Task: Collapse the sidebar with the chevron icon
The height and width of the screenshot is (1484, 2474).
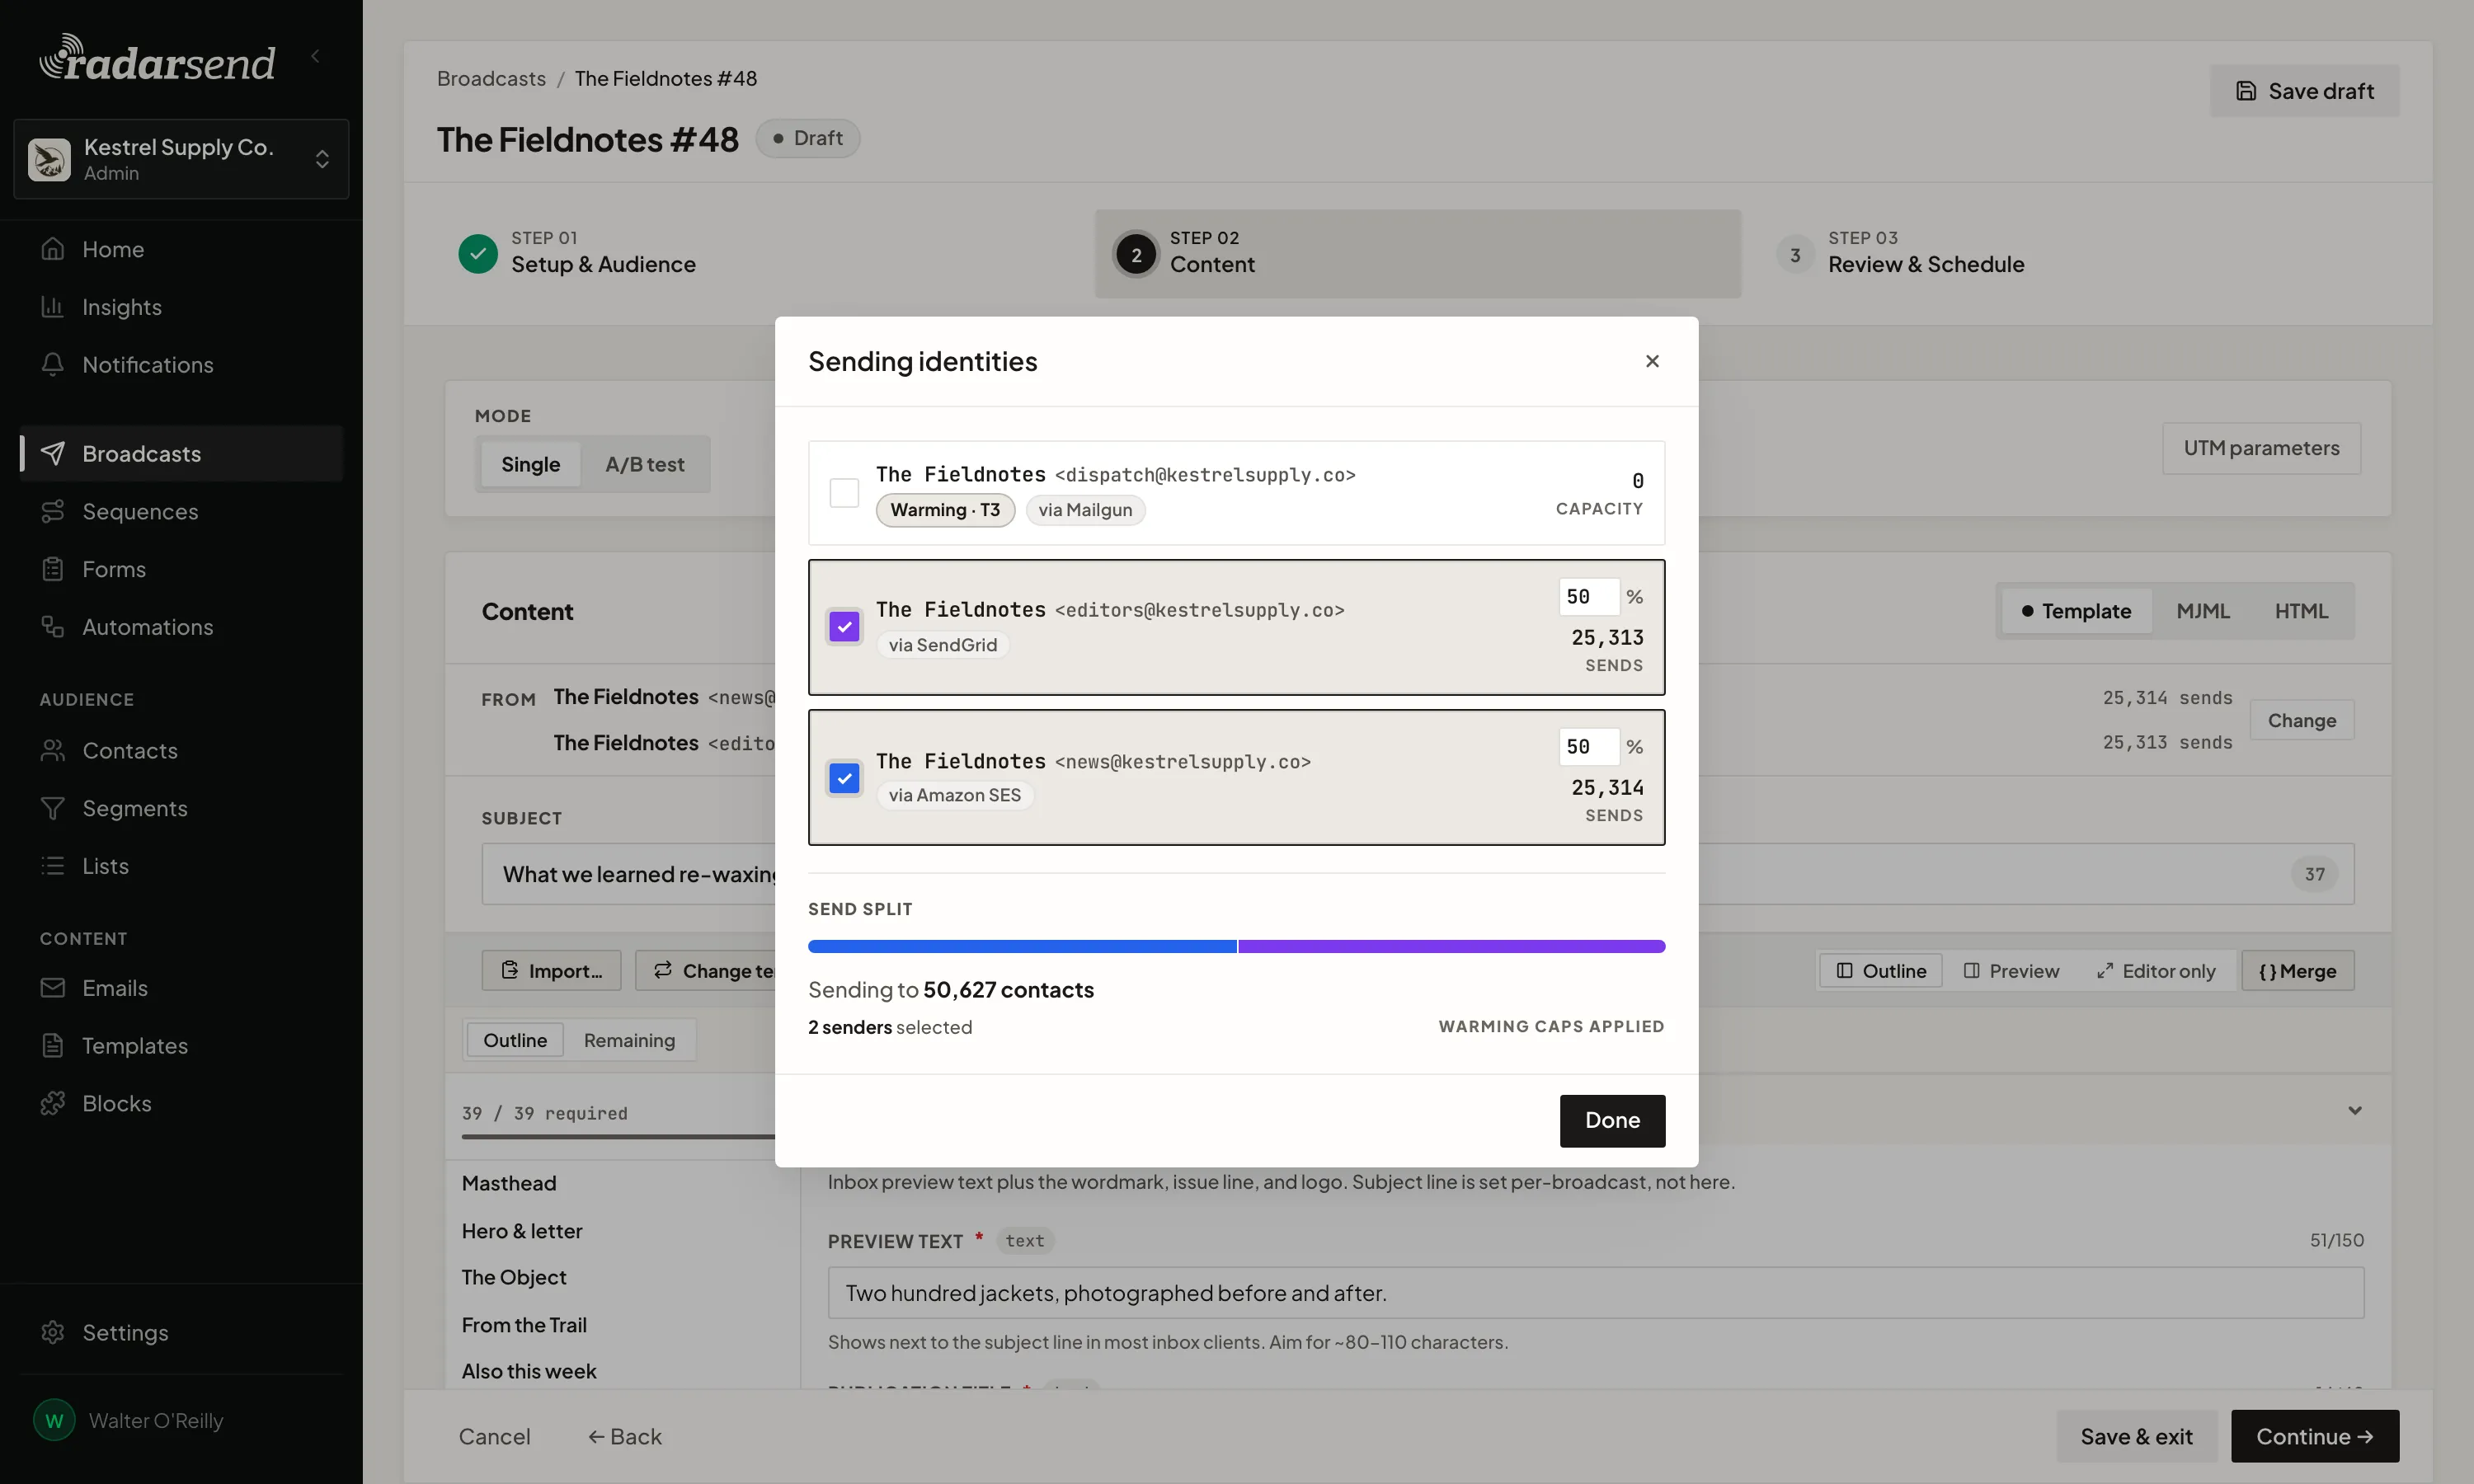Action: (316, 57)
